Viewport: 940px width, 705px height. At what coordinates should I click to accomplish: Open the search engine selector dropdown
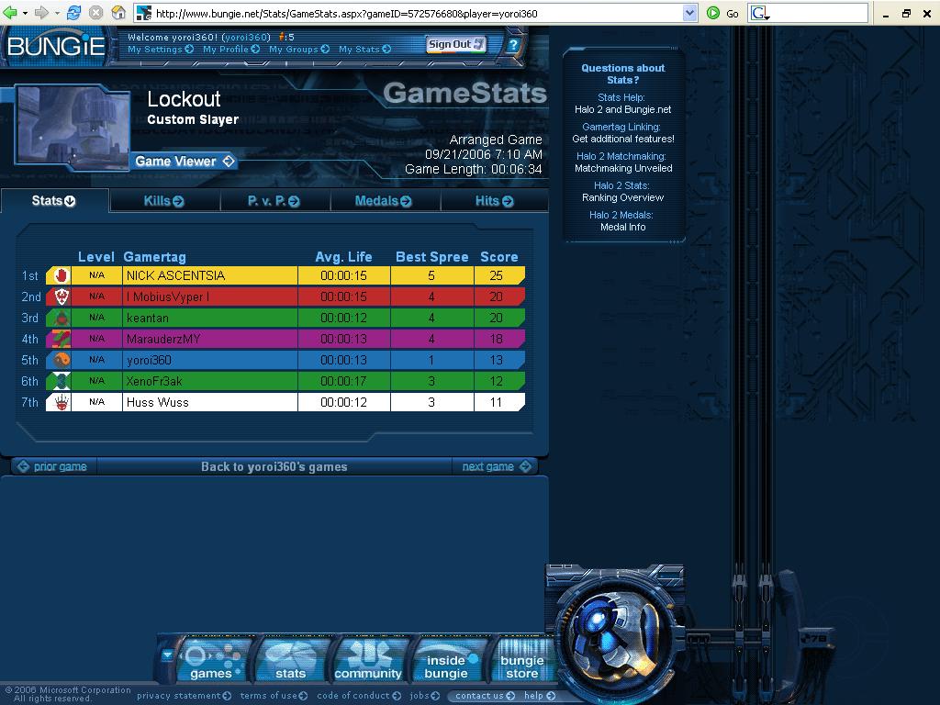[760, 13]
